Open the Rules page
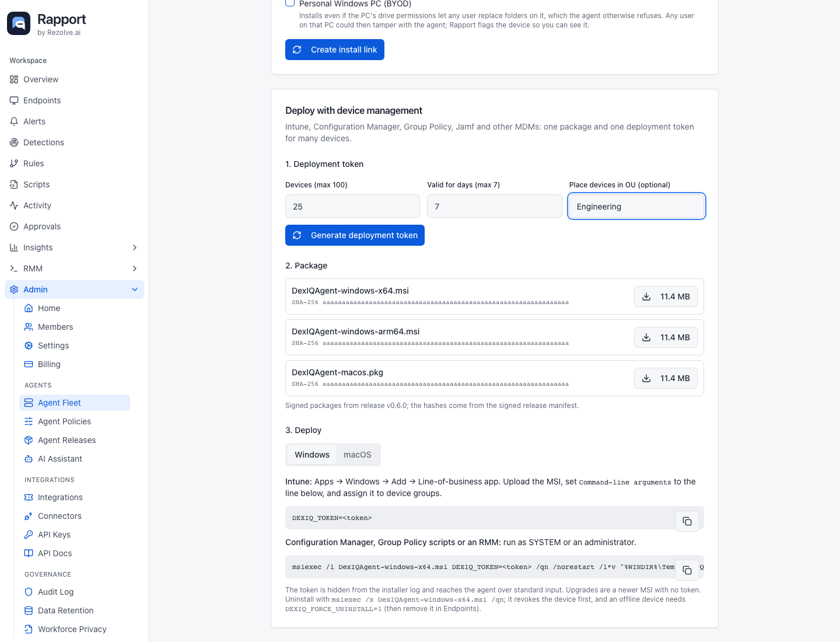 click(x=74, y=163)
